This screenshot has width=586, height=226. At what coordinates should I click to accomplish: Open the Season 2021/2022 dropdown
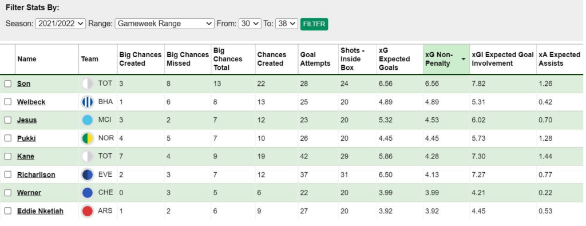[61, 23]
